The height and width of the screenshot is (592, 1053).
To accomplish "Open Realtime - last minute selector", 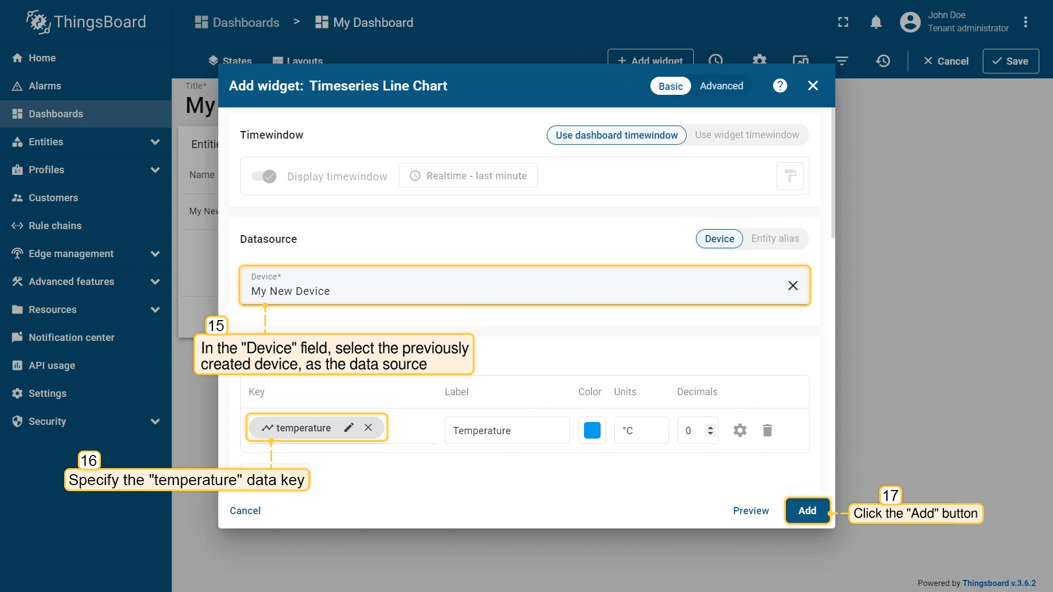I will [468, 176].
